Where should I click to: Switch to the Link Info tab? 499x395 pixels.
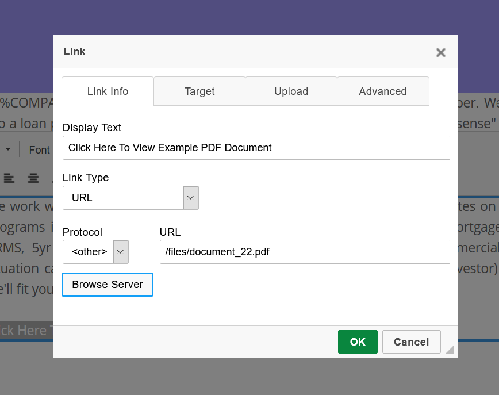point(108,91)
